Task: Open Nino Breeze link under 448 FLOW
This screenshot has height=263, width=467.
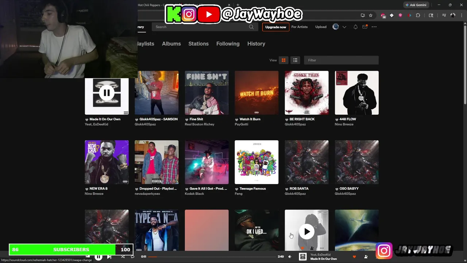Action: click(344, 124)
